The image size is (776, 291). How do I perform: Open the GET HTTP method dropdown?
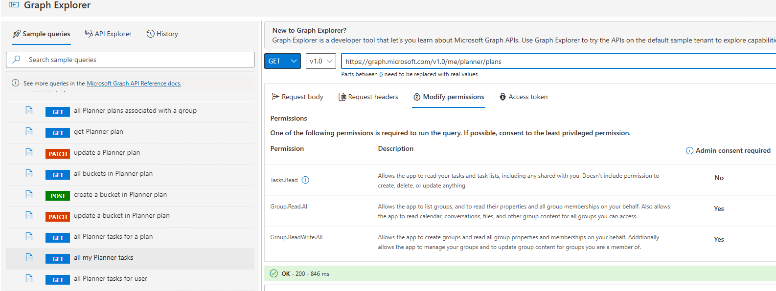click(282, 61)
